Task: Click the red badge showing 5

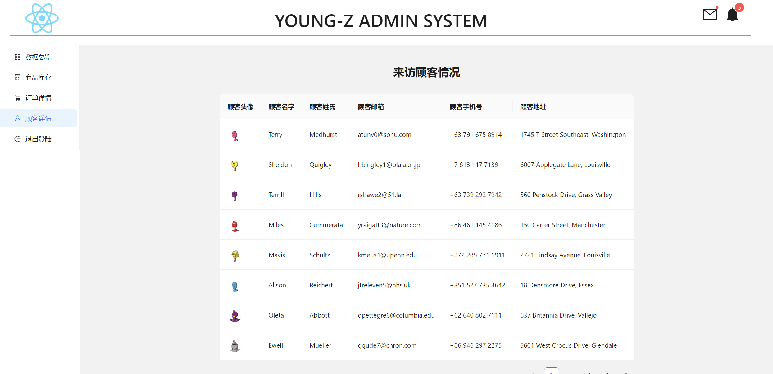Action: [739, 7]
